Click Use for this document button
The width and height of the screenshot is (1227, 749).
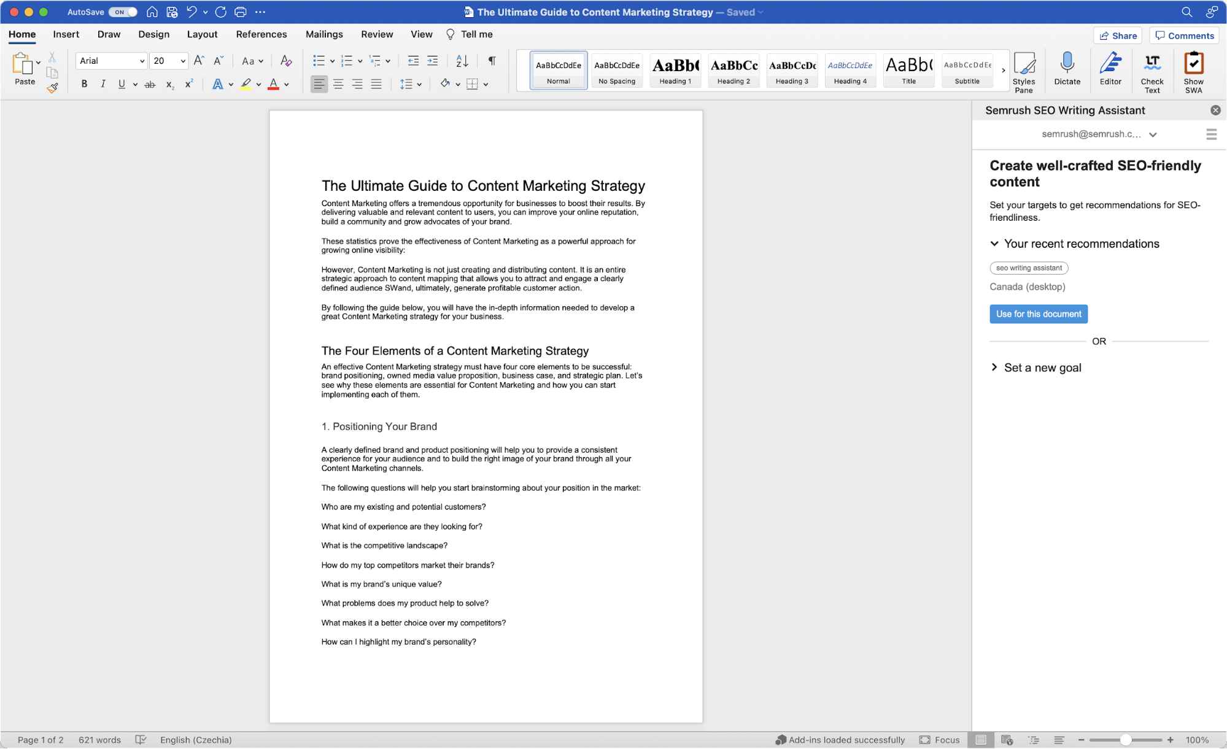coord(1039,313)
